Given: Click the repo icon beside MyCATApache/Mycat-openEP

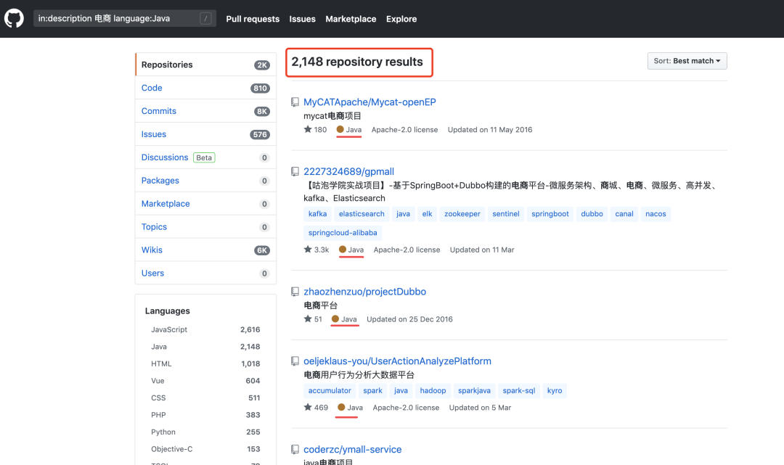Looking at the screenshot, I should click(x=295, y=102).
